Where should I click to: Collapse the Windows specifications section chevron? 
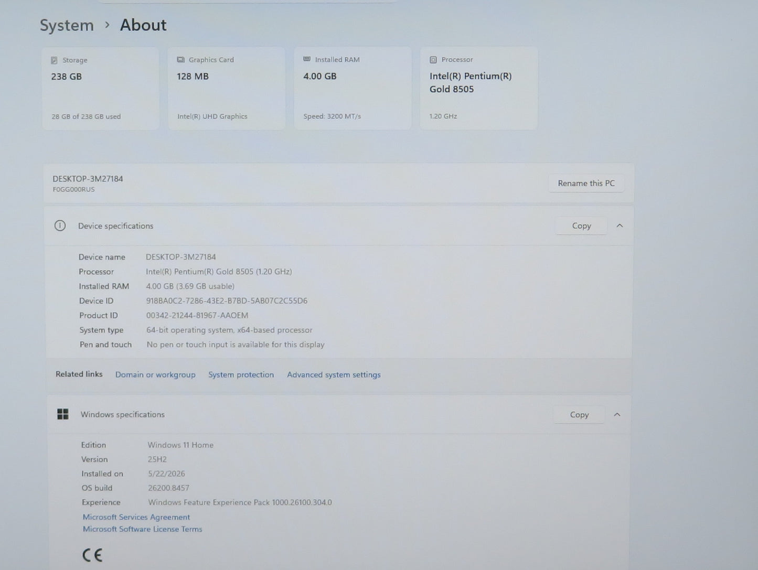[x=617, y=415]
